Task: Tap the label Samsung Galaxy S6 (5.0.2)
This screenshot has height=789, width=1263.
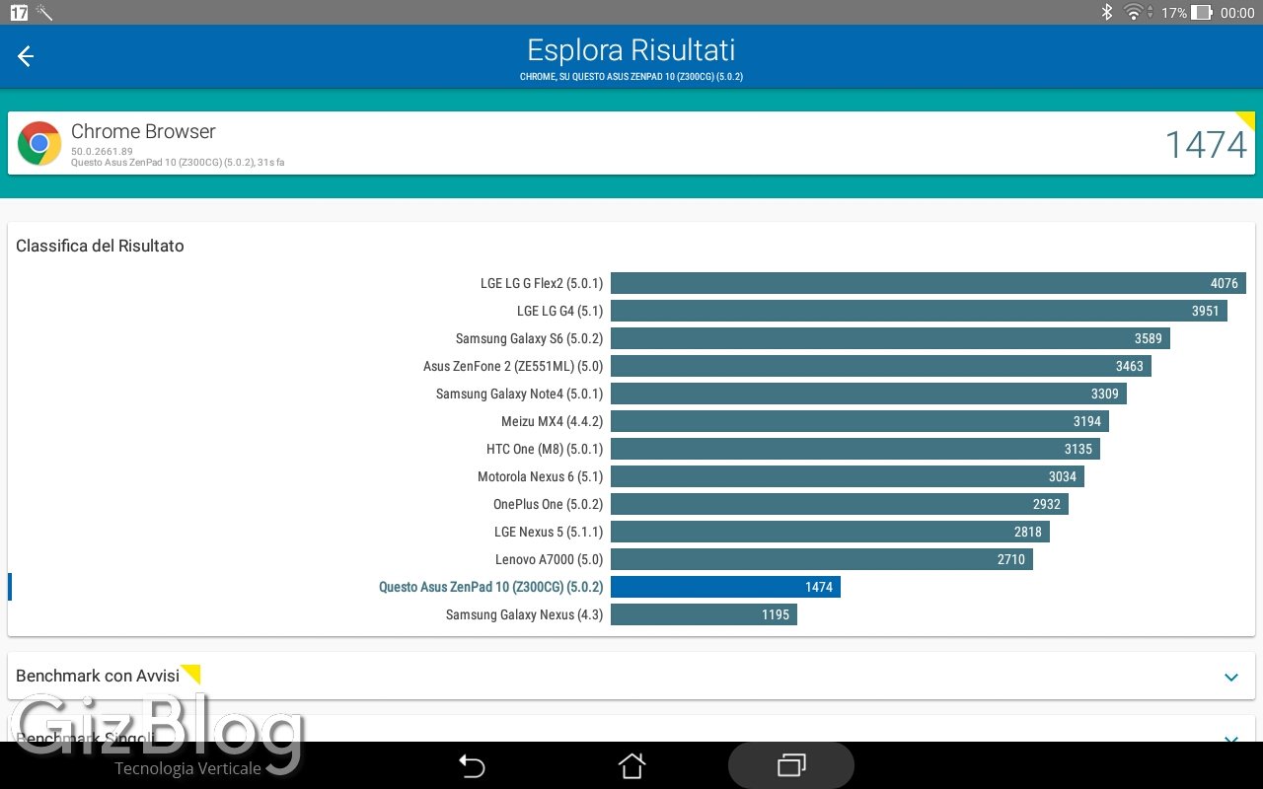Action: coord(529,338)
